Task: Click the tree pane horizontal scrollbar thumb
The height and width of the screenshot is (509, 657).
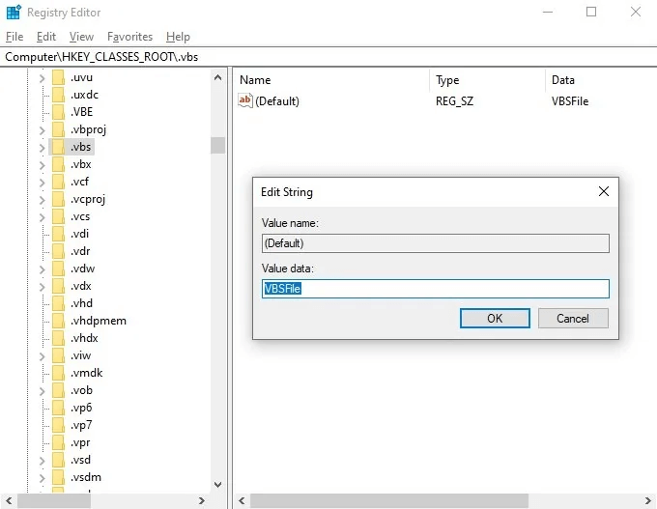Action: (x=54, y=500)
